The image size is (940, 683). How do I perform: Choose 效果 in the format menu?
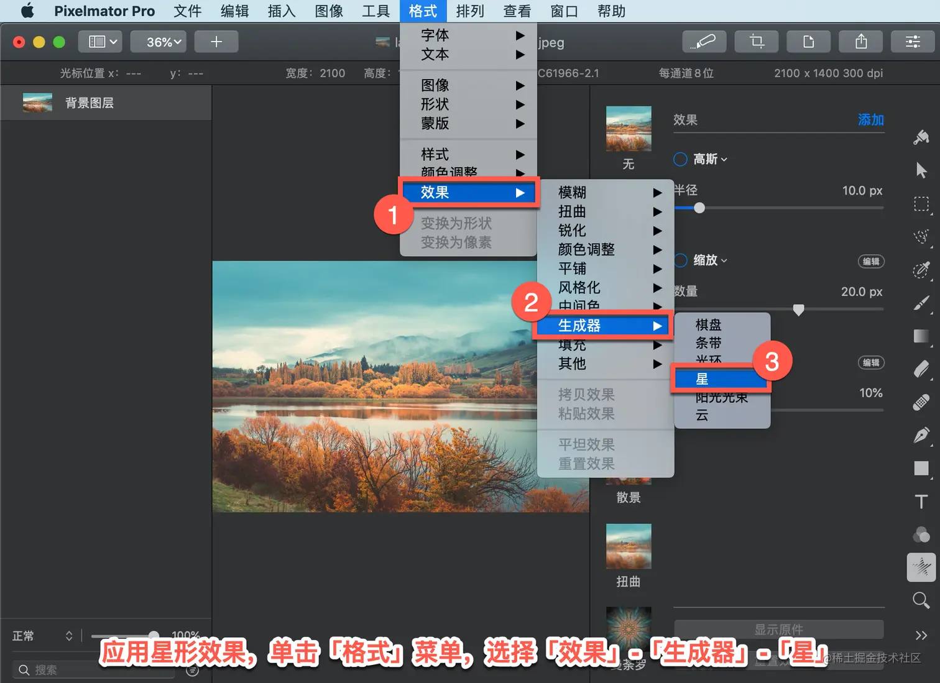pos(469,193)
